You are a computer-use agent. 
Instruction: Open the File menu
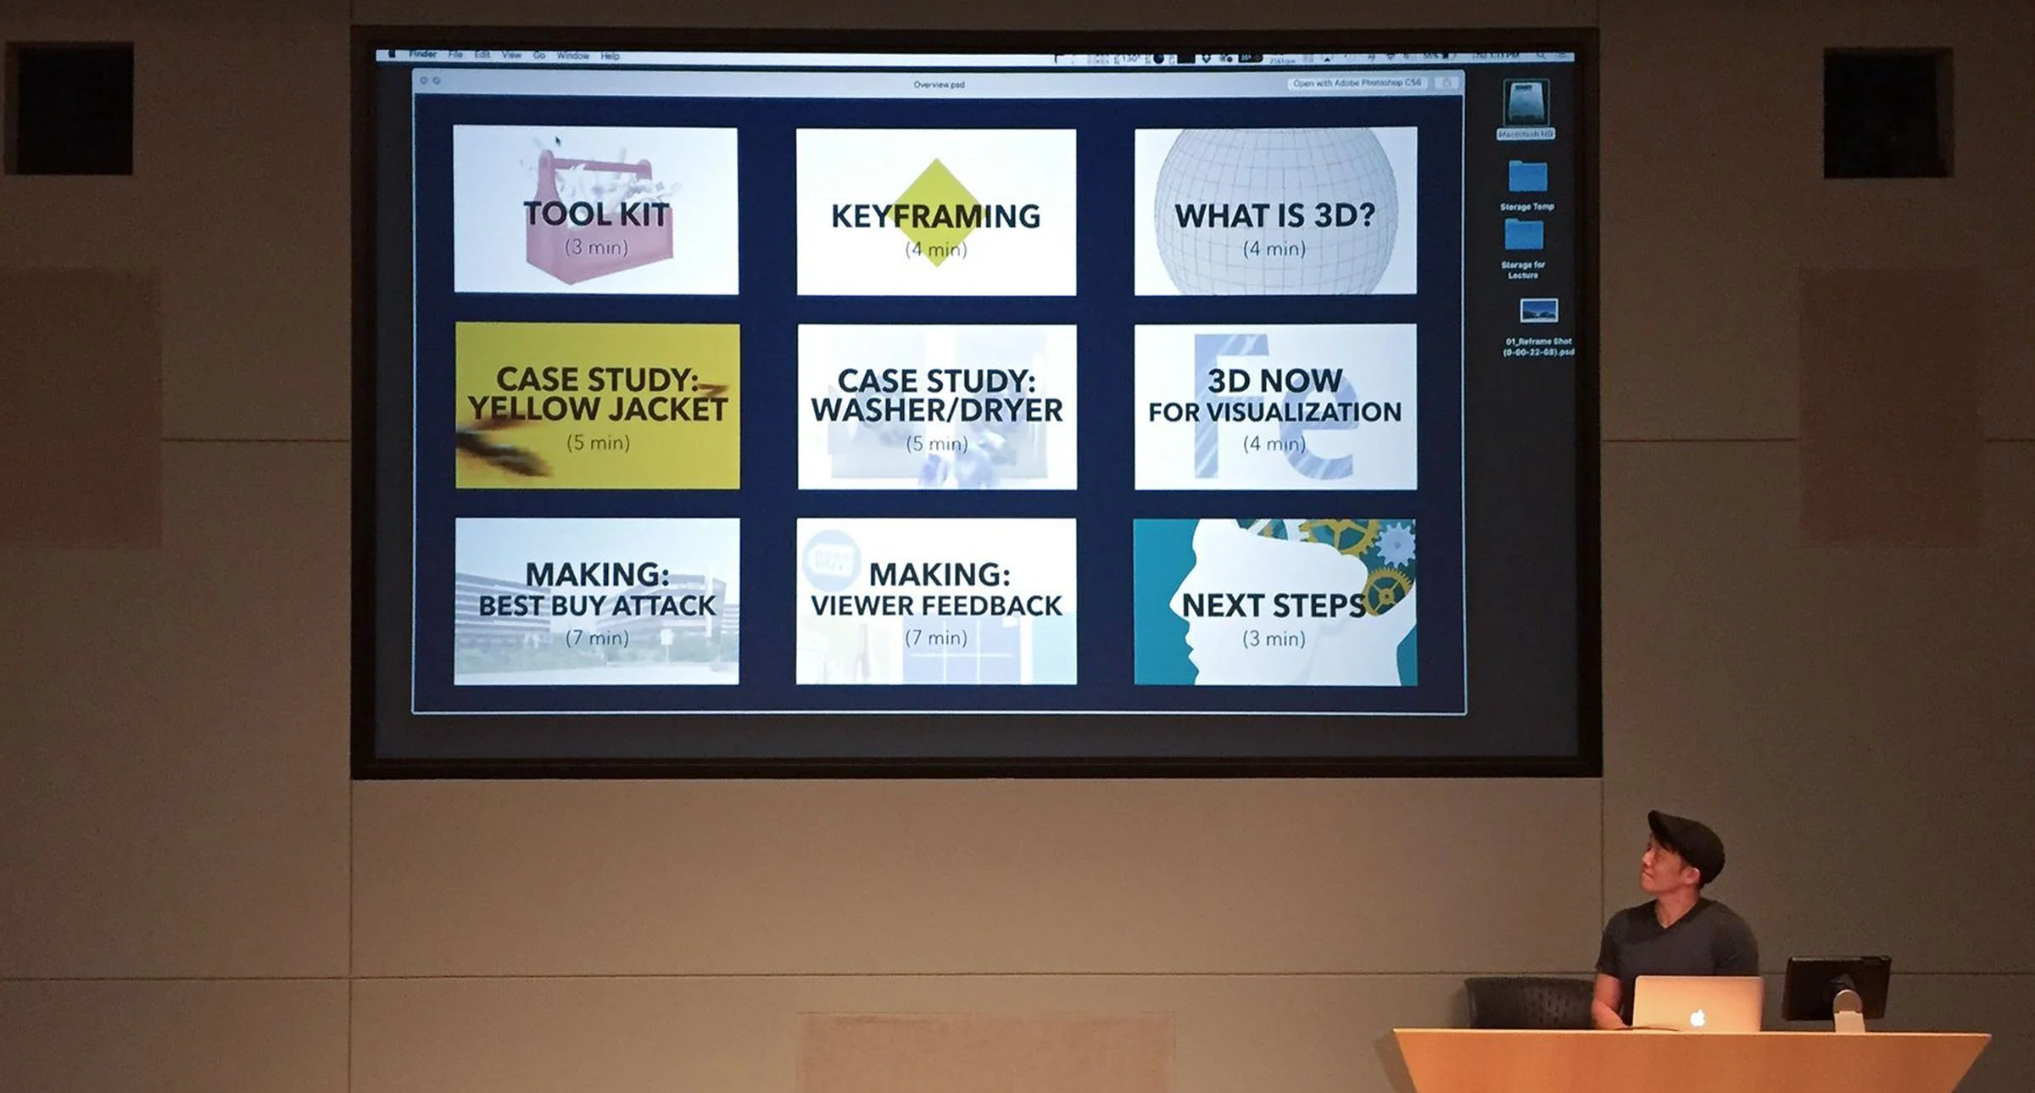tap(455, 55)
